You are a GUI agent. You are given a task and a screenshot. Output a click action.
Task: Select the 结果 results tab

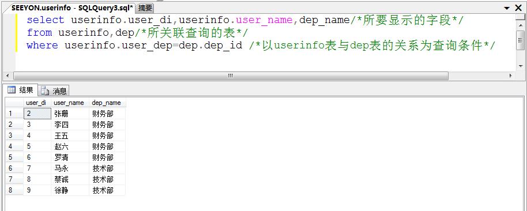point(21,90)
